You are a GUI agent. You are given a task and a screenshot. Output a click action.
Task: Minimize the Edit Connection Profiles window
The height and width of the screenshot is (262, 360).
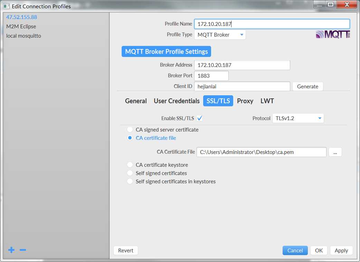pos(319,4)
